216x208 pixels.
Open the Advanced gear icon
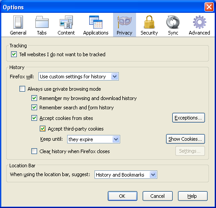(200, 22)
